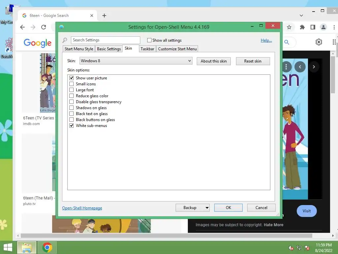338x254 pixels.
Task: Open network tray icon
Action: coord(299,248)
